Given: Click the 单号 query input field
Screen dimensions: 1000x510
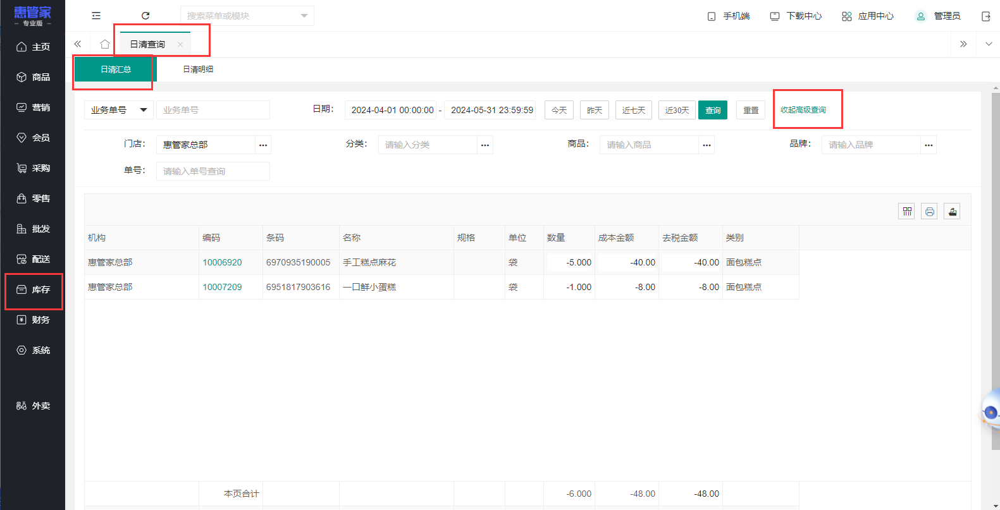Looking at the screenshot, I should [x=213, y=171].
